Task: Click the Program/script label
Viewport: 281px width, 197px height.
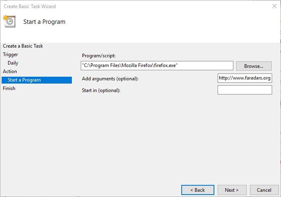Action: (99, 56)
